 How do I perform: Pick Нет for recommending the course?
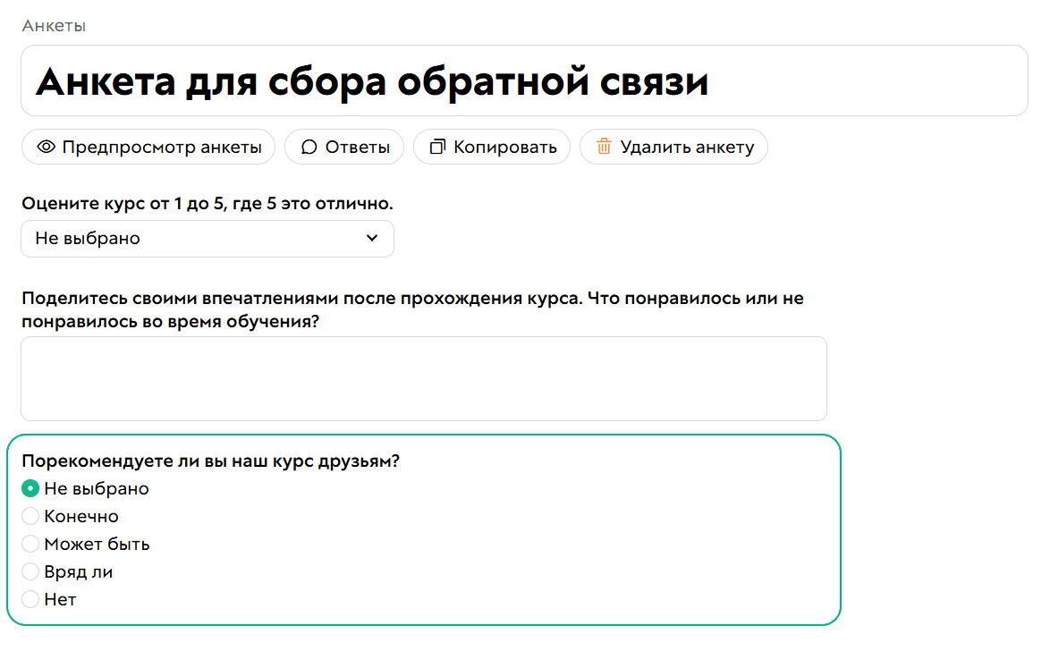tap(30, 599)
